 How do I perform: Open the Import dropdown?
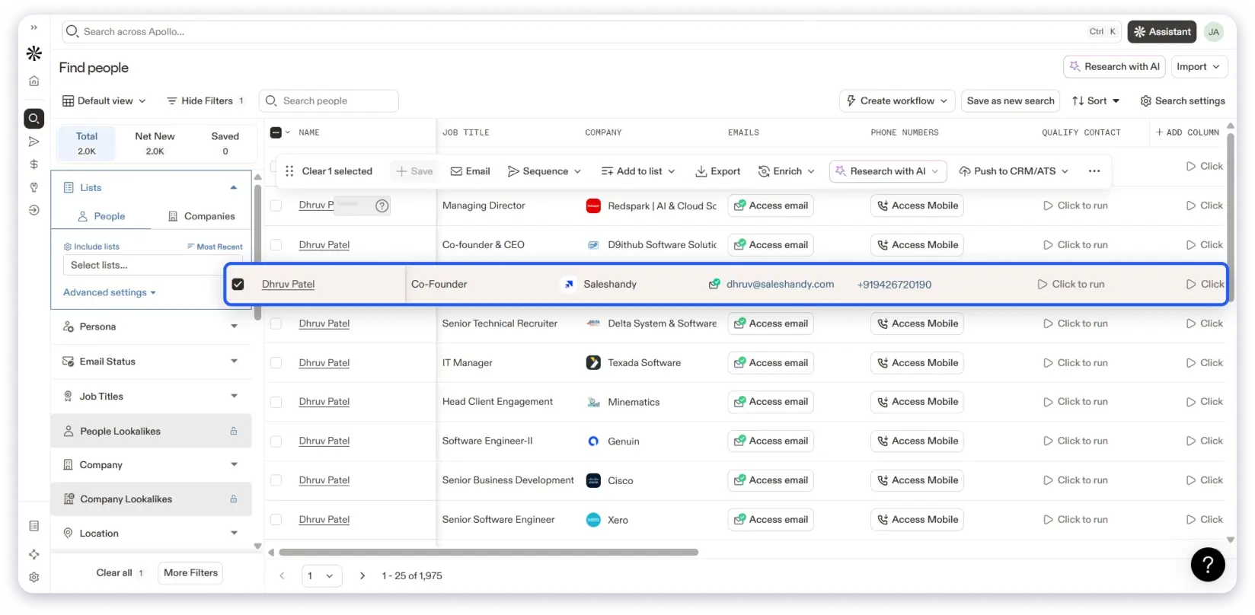tap(1199, 67)
